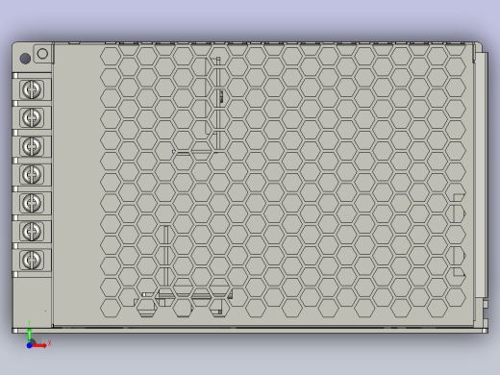This screenshot has width=500, height=375.
Task: Pick the third terminal screw from the top
Action: (32, 146)
